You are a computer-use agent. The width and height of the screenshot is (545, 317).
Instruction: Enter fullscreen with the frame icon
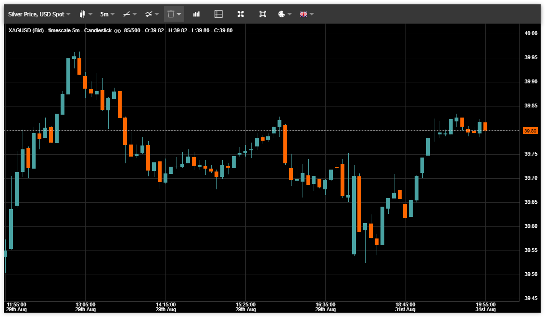point(263,14)
